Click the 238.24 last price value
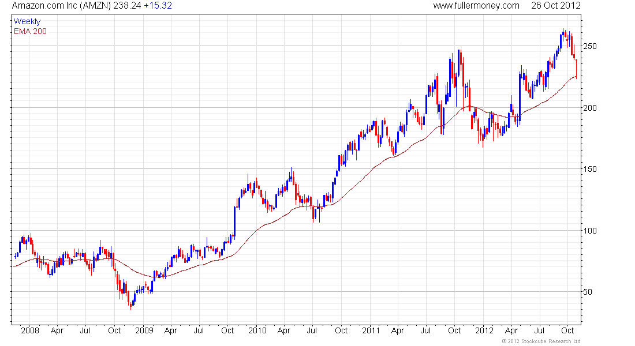This screenshot has height=346, width=635. 127,6
